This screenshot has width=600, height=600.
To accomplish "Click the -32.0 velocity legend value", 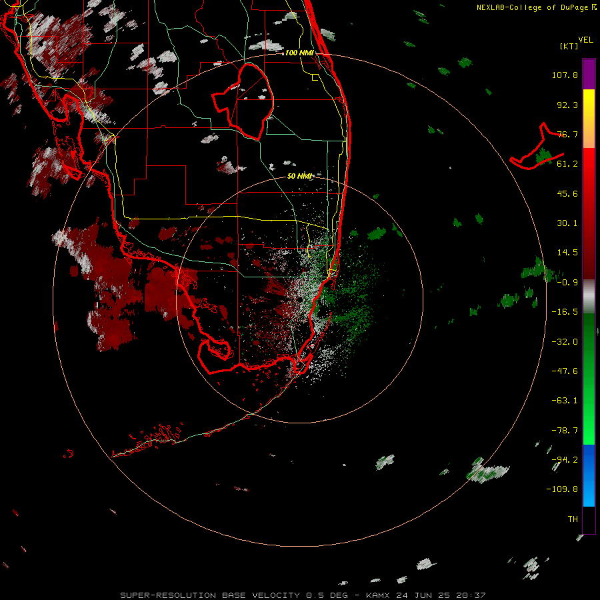I will tap(565, 342).
